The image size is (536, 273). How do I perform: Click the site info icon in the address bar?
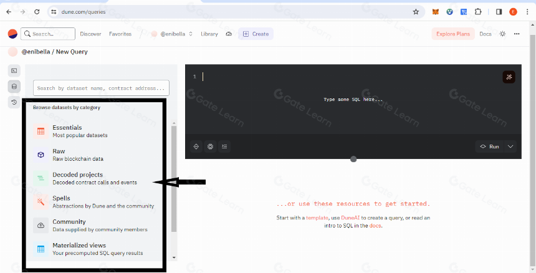(54, 12)
